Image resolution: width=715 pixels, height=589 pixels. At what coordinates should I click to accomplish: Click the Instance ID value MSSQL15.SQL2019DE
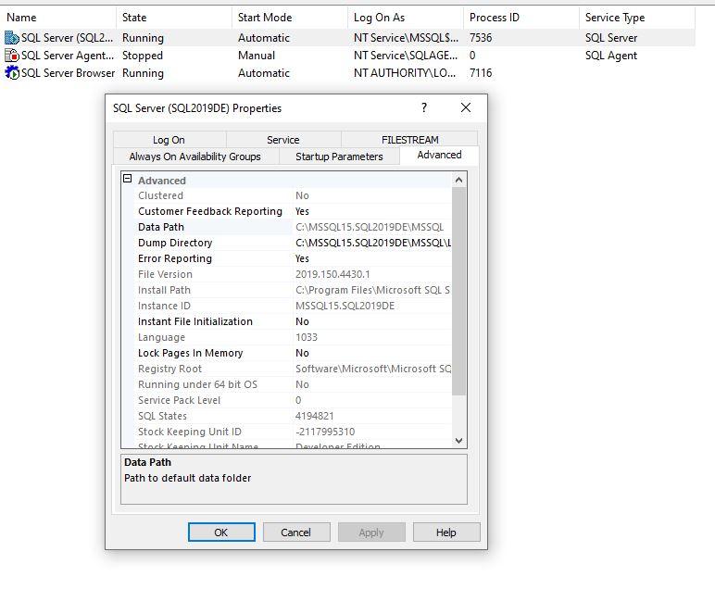(x=345, y=306)
